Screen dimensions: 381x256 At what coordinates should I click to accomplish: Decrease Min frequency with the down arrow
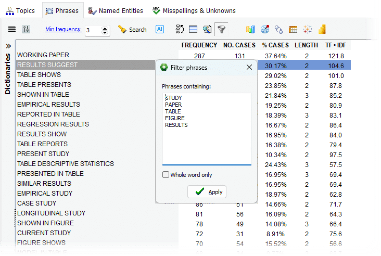click(105, 33)
